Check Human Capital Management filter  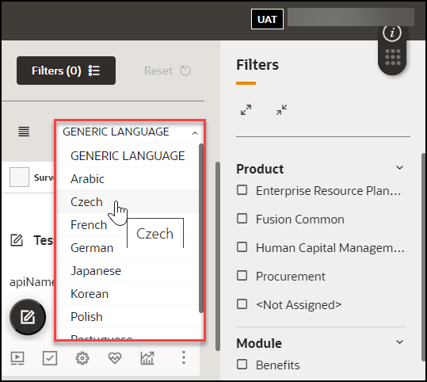242,247
